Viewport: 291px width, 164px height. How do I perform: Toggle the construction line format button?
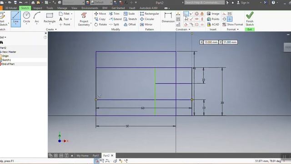[224, 14]
